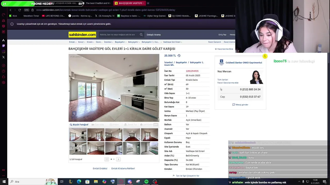
Task: Switch to The best ChatBot tab
Action: coord(97,3)
